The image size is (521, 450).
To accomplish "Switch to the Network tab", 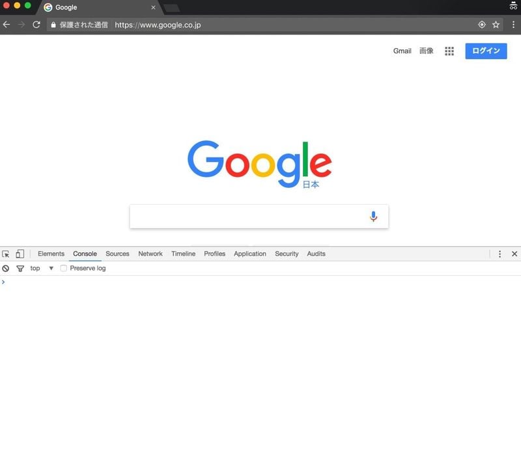I will click(x=150, y=254).
